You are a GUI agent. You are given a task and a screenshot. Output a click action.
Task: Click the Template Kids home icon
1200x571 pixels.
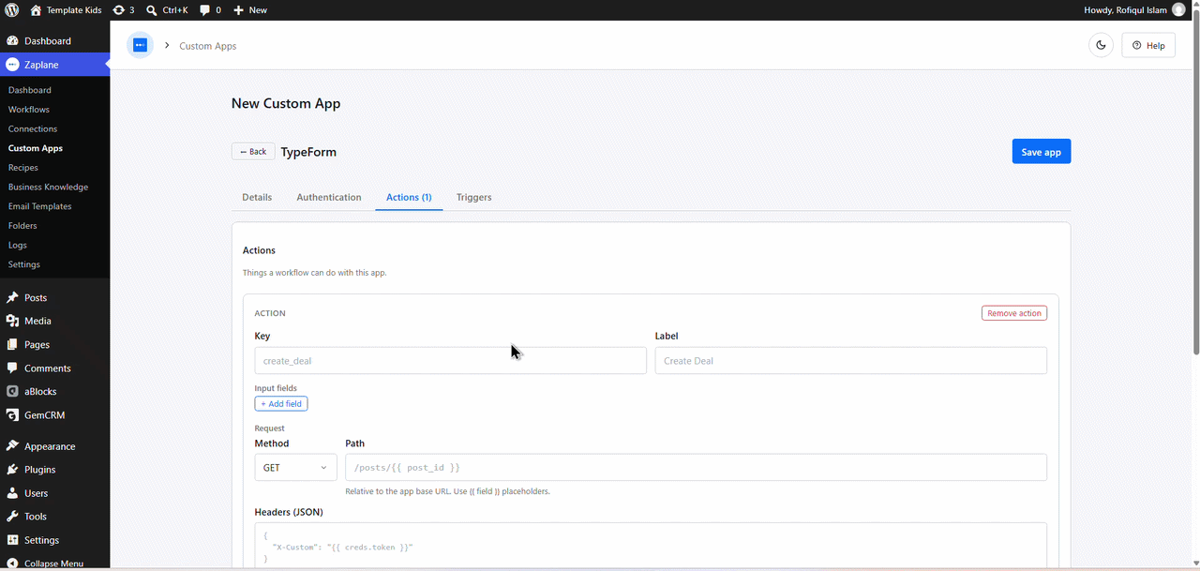point(36,10)
